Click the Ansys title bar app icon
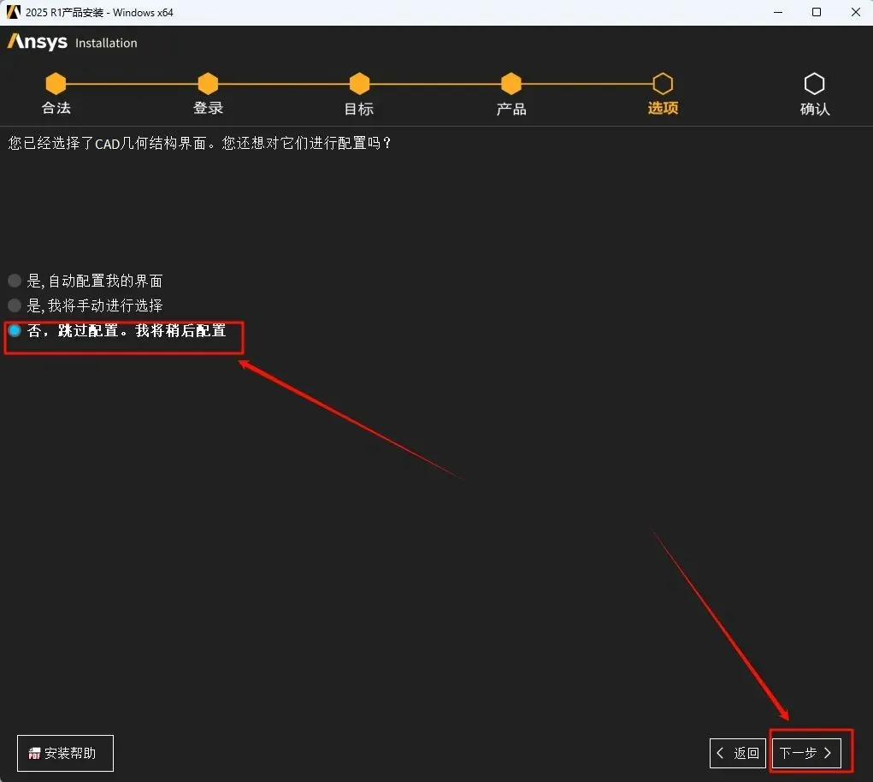The width and height of the screenshot is (873, 782). click(x=13, y=12)
